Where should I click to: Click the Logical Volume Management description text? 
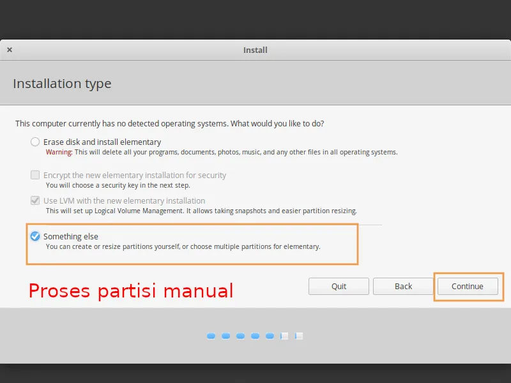click(201, 211)
